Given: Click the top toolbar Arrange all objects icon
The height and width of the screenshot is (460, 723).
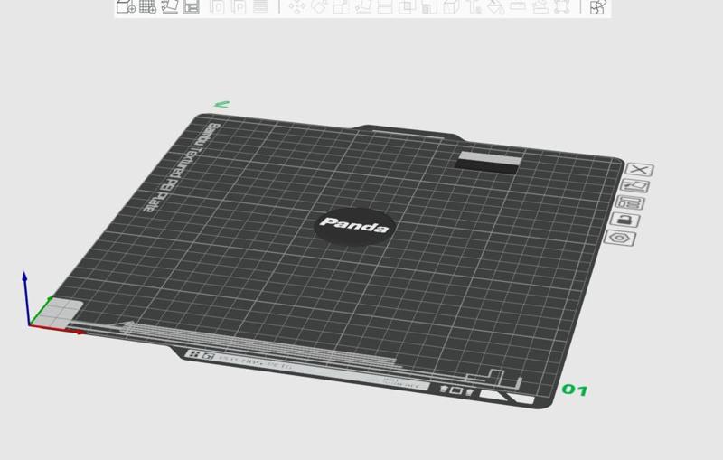Looking at the screenshot, I should tap(192, 6).
